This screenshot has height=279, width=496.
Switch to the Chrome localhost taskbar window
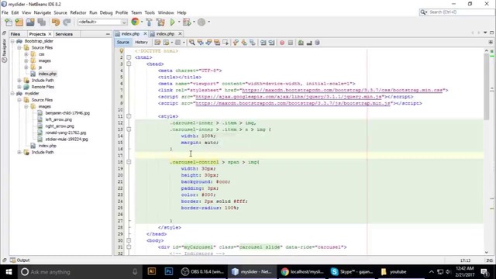click(302, 272)
